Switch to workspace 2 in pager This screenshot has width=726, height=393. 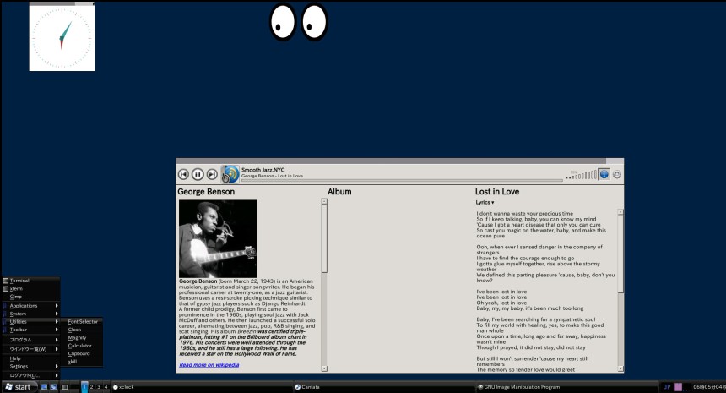[x=92, y=386]
